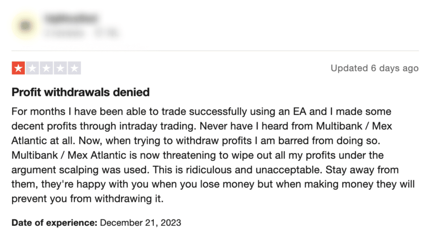The width and height of the screenshot is (429, 233).
Task: Click the "Updated 6 days ago" timestamp
Action: (375, 68)
